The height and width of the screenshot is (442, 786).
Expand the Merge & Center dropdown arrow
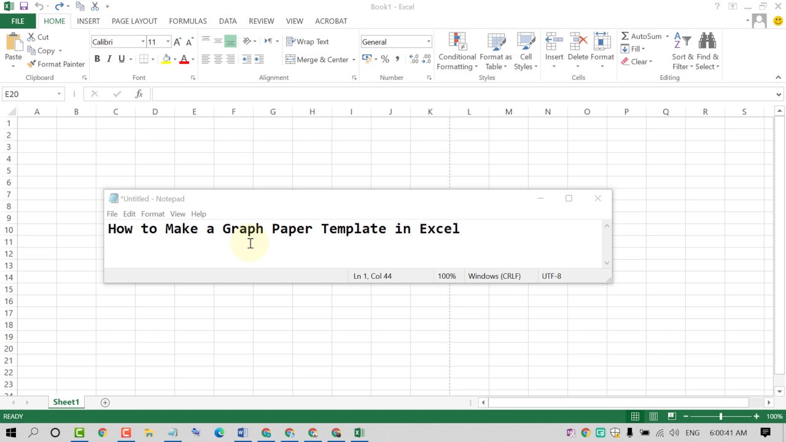tap(354, 60)
